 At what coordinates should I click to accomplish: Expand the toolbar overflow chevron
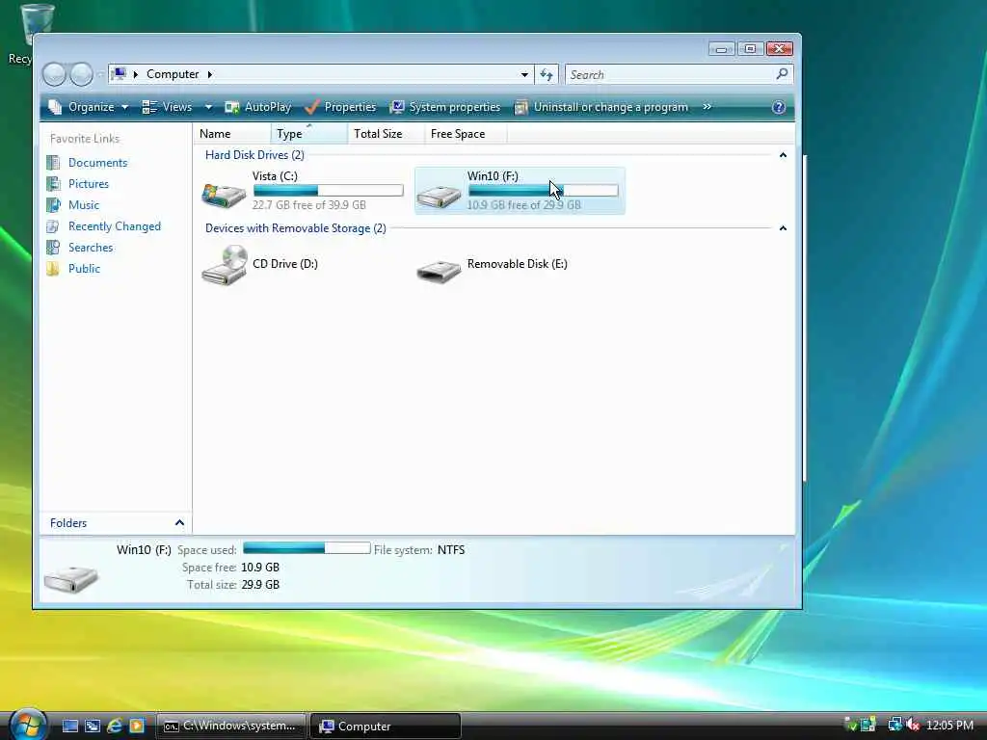click(x=707, y=107)
